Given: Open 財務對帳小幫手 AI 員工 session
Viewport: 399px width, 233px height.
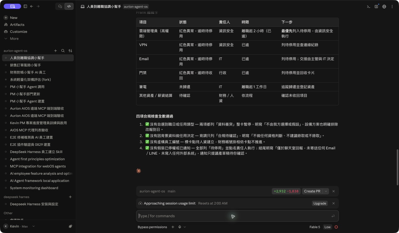Looking at the screenshot, I should pos(38,73).
